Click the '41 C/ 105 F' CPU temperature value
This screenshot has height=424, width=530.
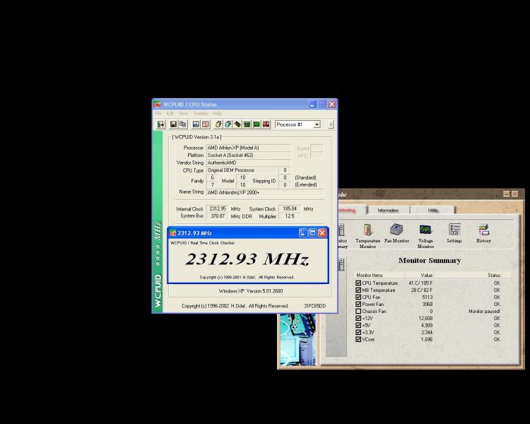pos(420,283)
